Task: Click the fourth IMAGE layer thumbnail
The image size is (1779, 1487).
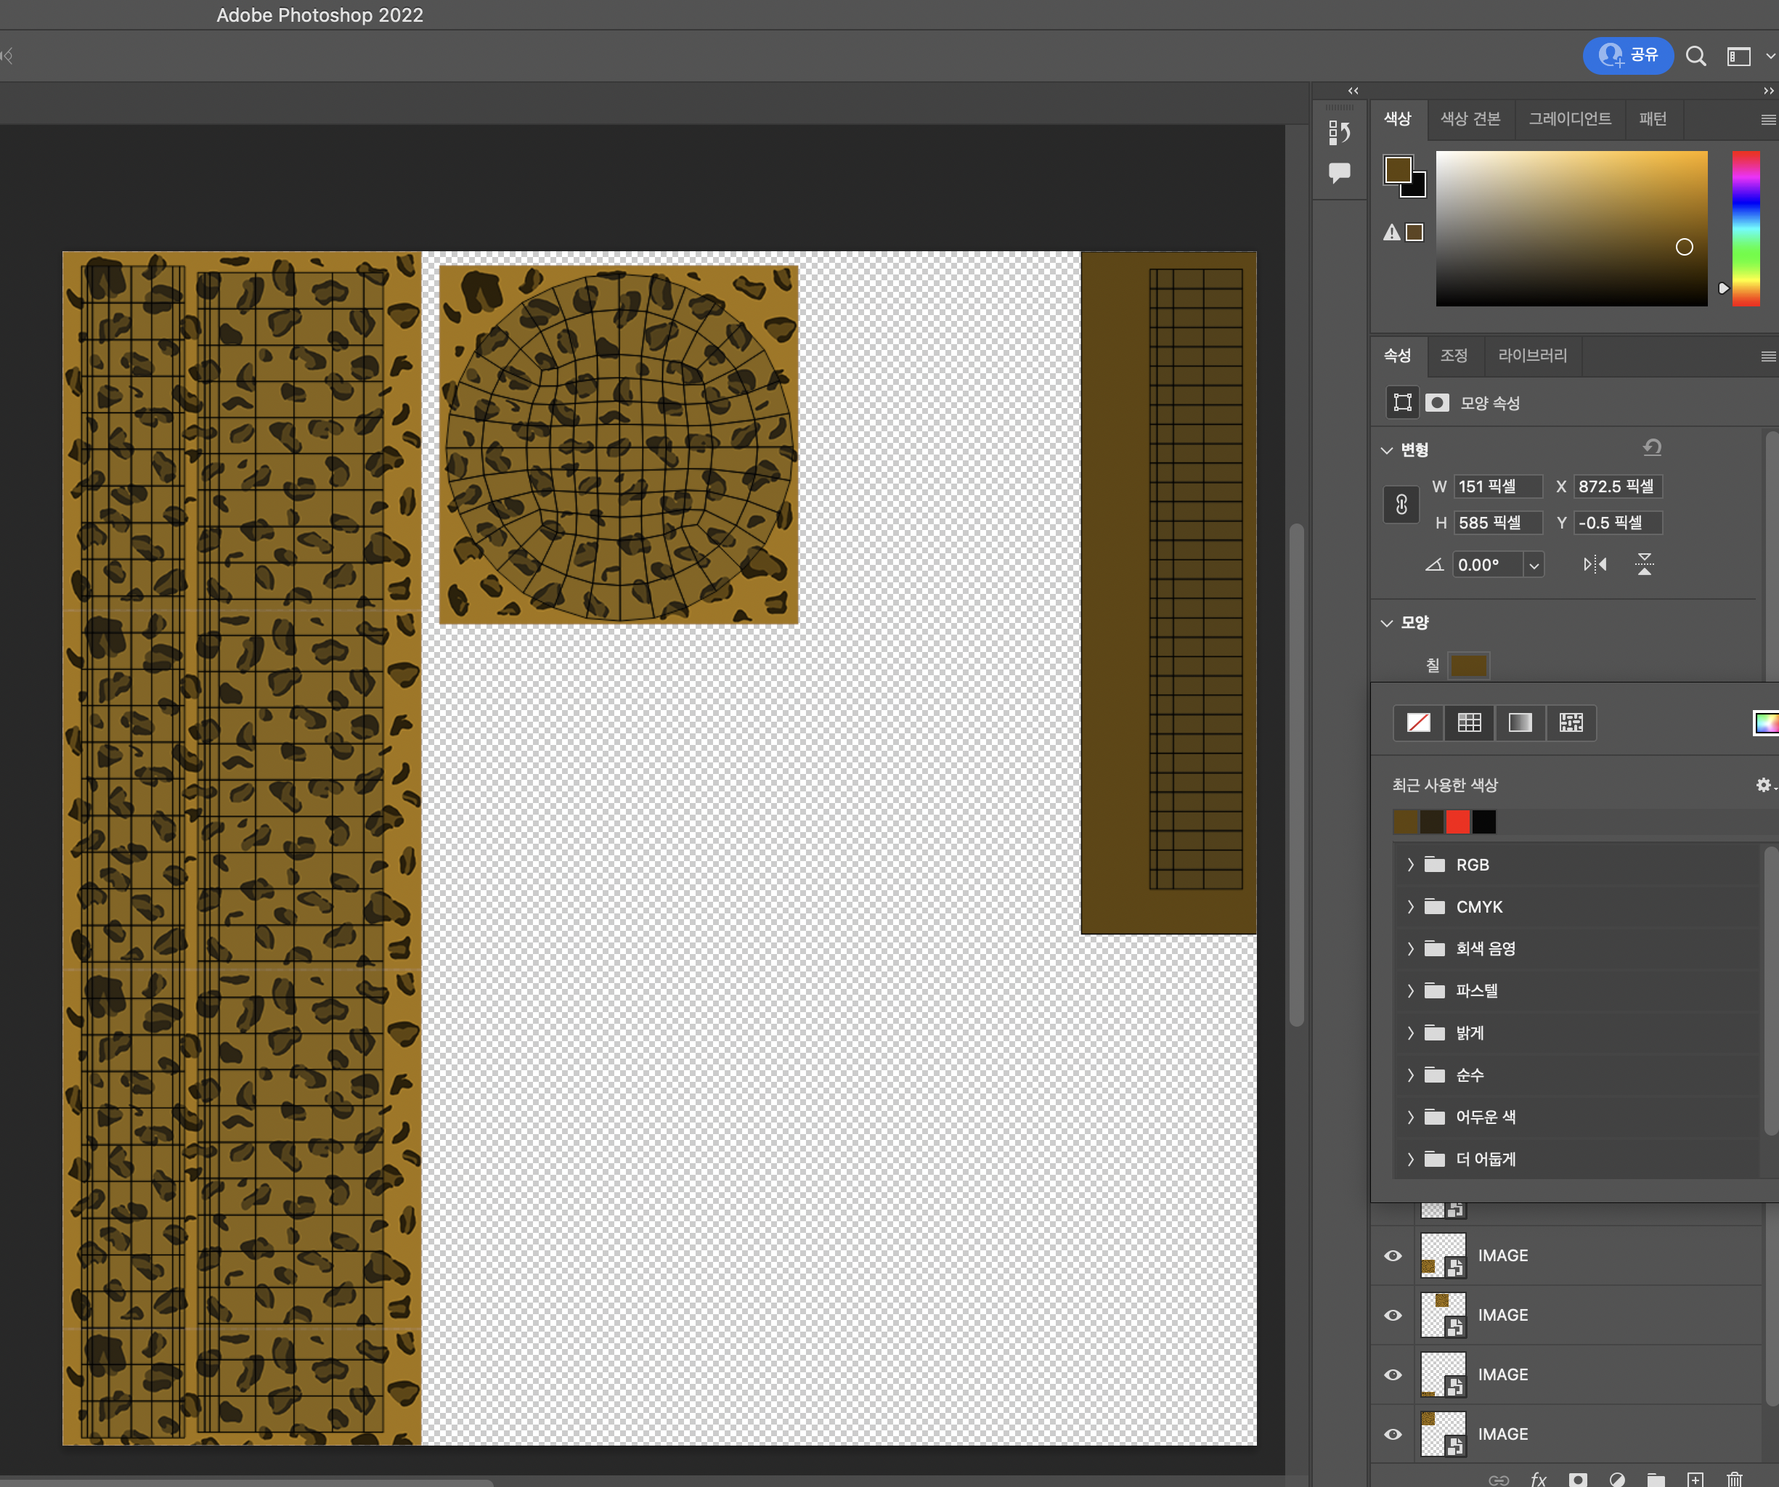Action: tap(1444, 1434)
